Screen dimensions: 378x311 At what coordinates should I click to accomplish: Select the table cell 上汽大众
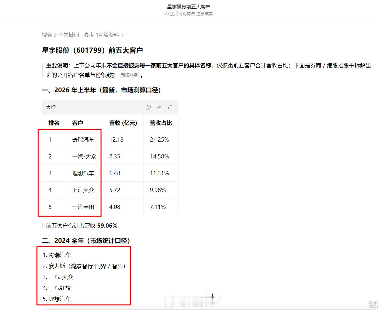83,190
